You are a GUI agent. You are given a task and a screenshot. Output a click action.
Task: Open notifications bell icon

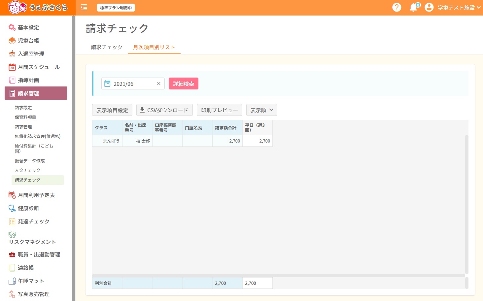coord(413,7)
